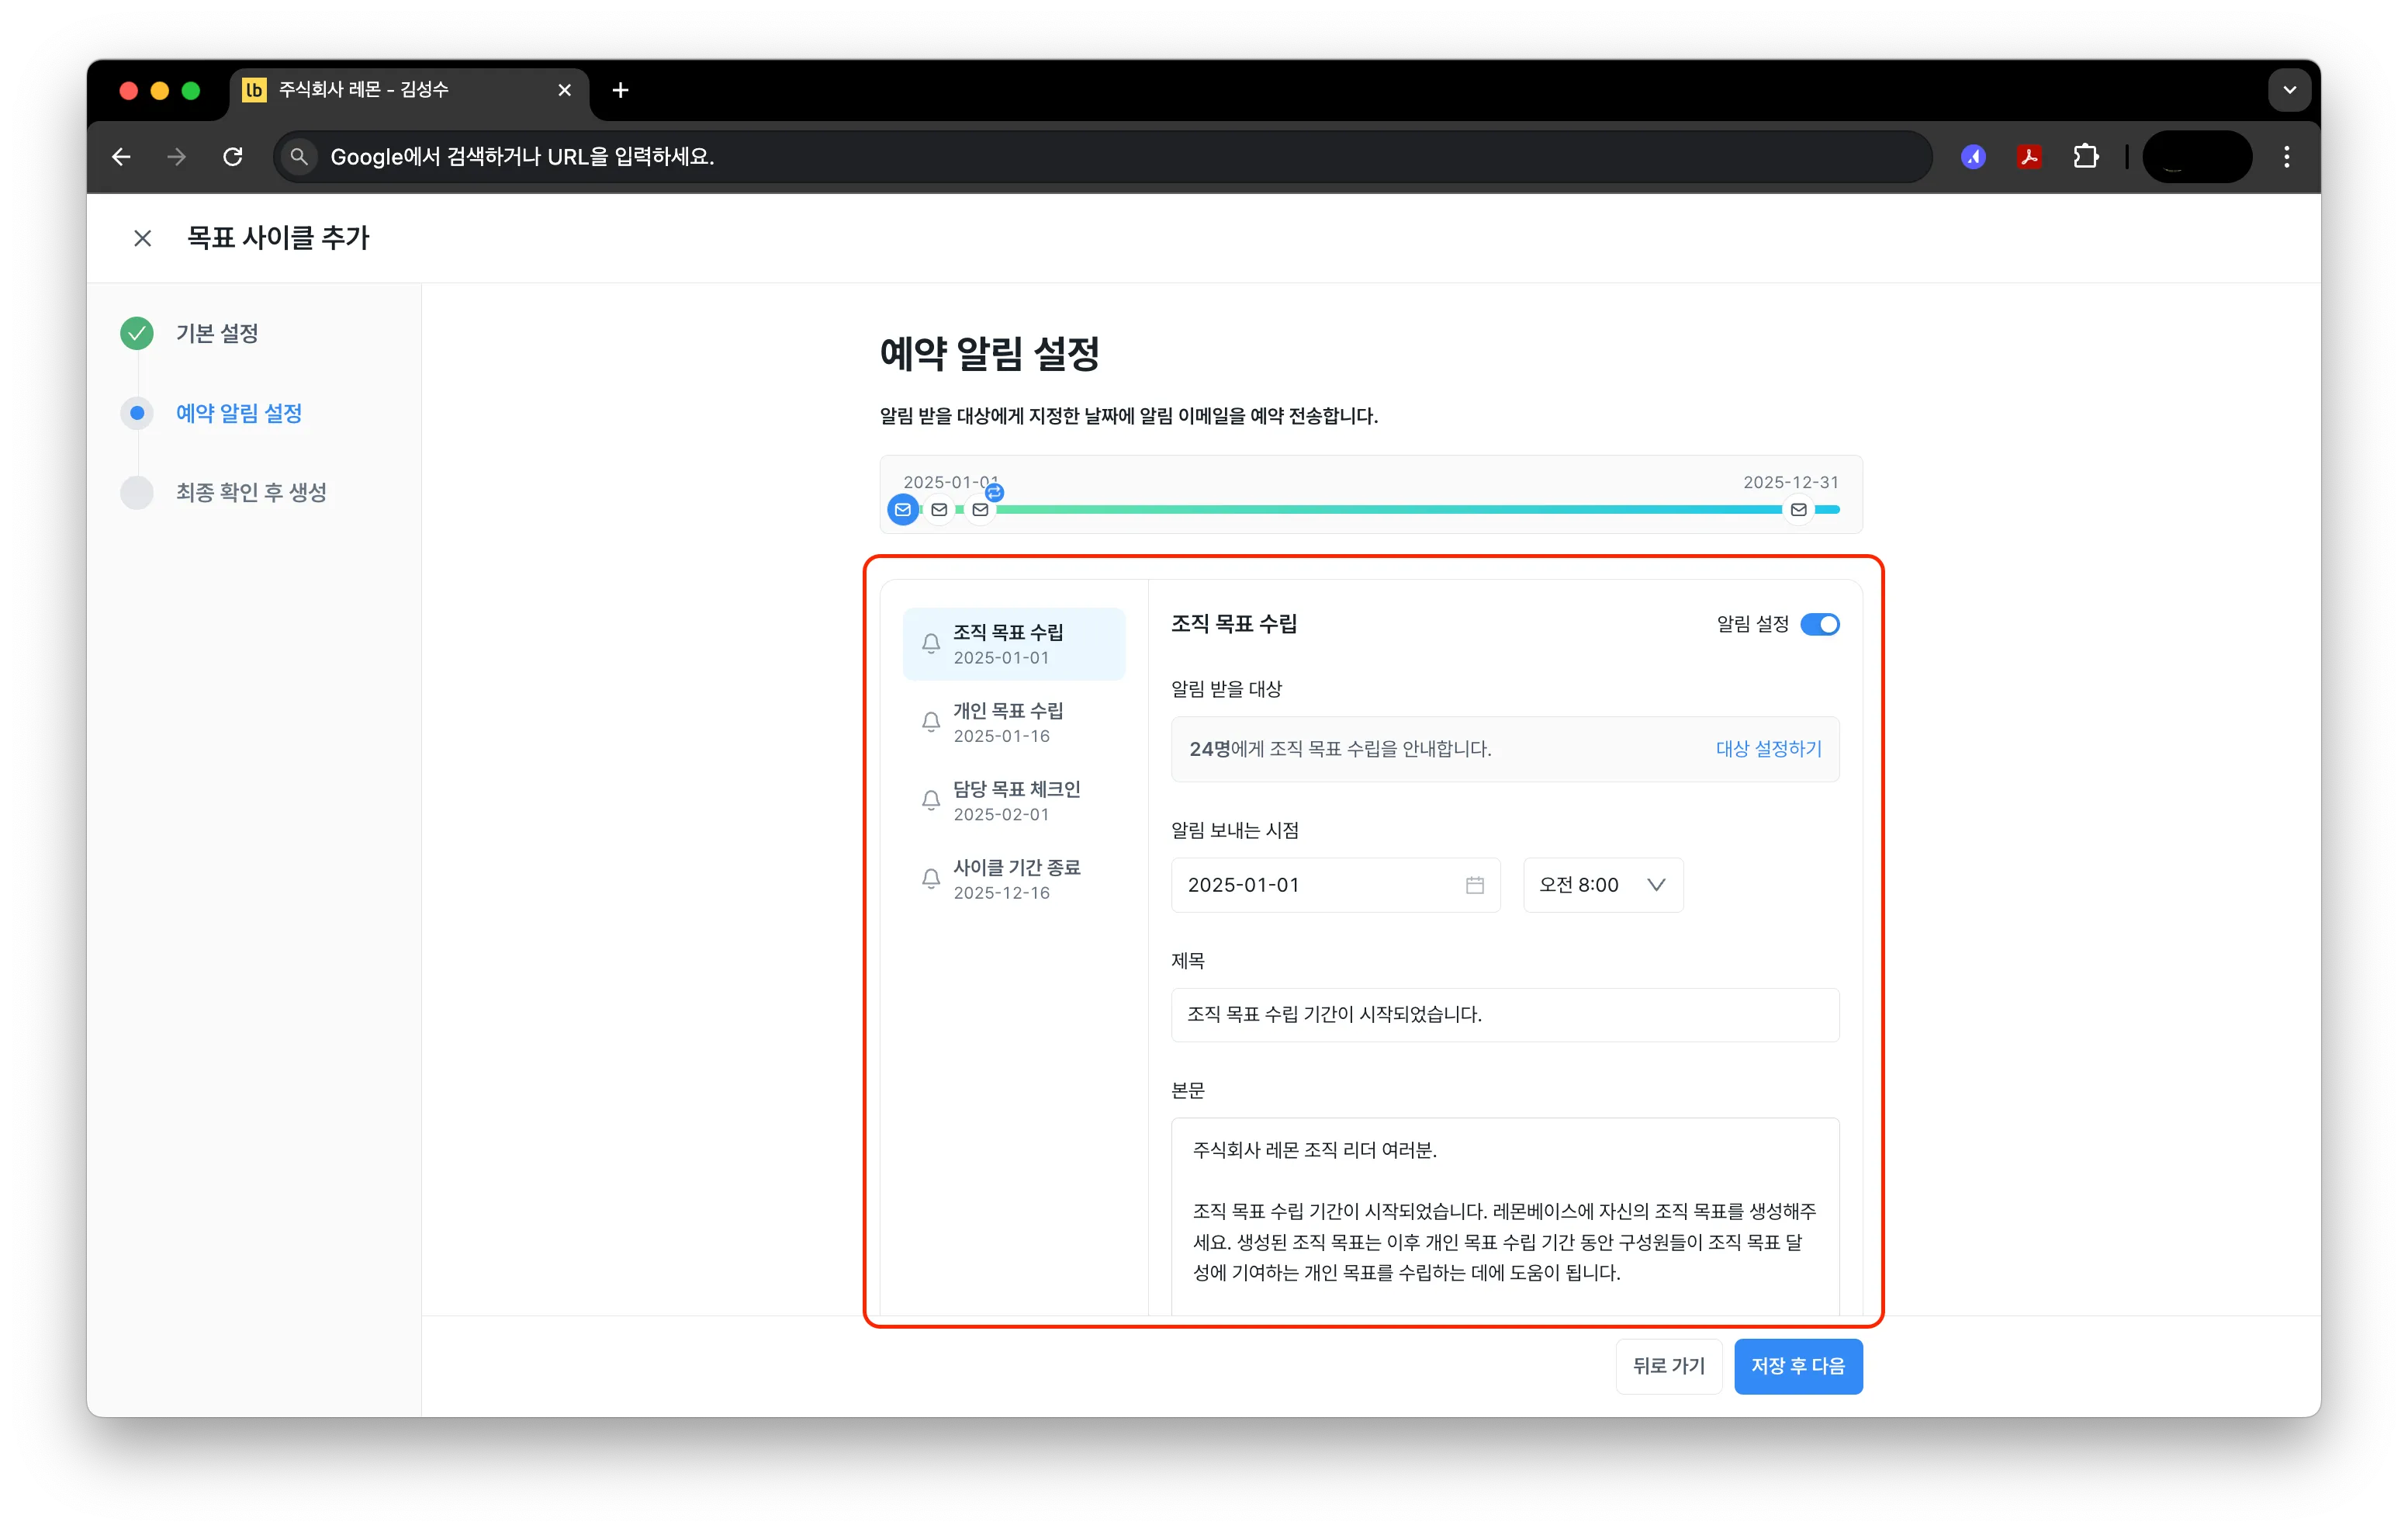Click the third mail marker on timeline
The image size is (2408, 1532).
pyautogui.click(x=980, y=509)
